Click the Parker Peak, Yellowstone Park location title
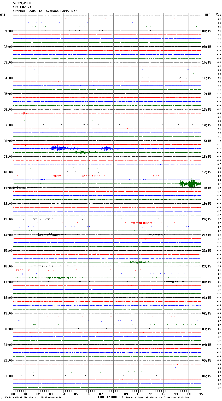 coord(45,11)
